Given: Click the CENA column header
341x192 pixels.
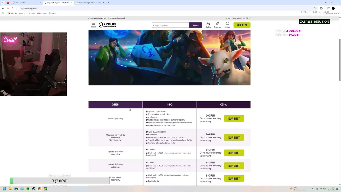Looking at the screenshot, I should (x=224, y=105).
